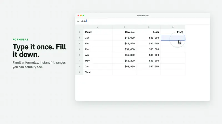
Task: Select row 2 header
Action: click(79, 38)
